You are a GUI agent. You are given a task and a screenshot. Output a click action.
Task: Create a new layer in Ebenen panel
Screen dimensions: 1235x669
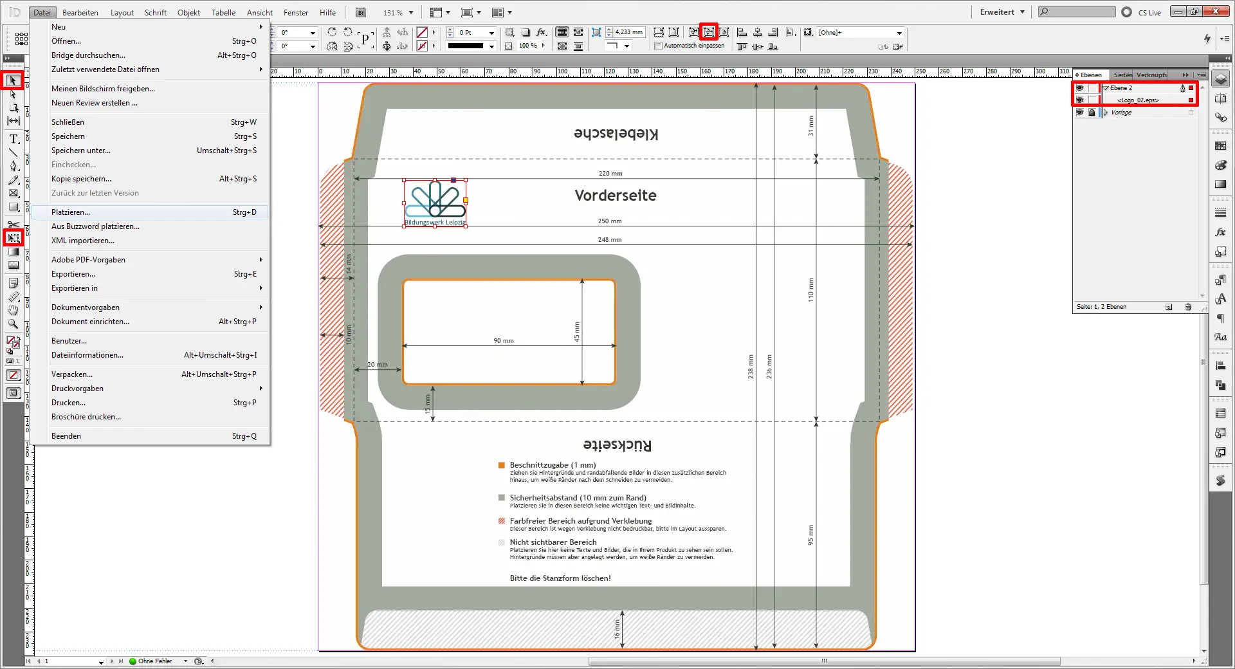(1169, 307)
